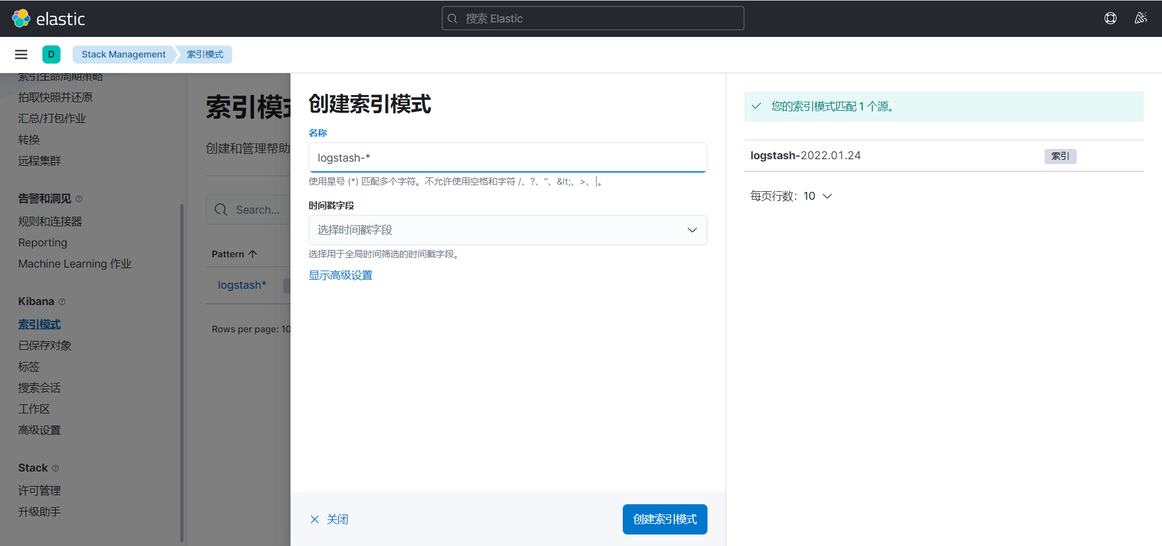The height and width of the screenshot is (546, 1162).
Task: Go to Reporting in sidebar
Action: [x=42, y=243]
